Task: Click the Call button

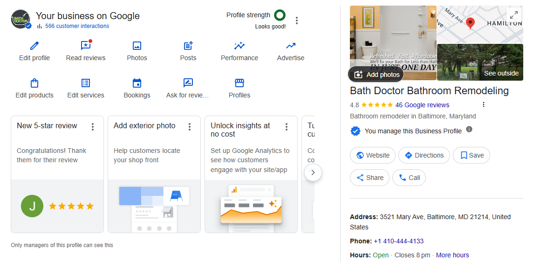Action: (409, 178)
